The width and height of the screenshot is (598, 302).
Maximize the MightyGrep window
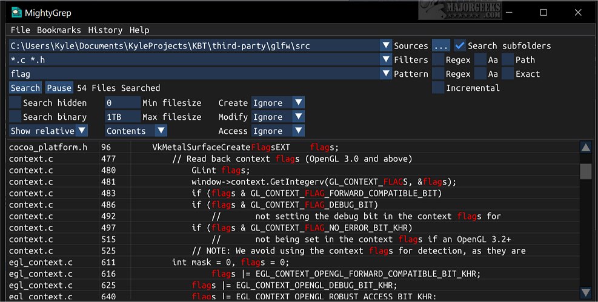[543, 12]
